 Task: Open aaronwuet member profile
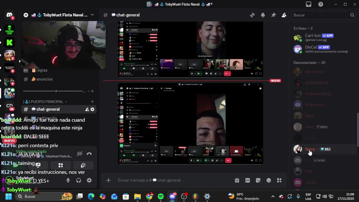coord(324,71)
